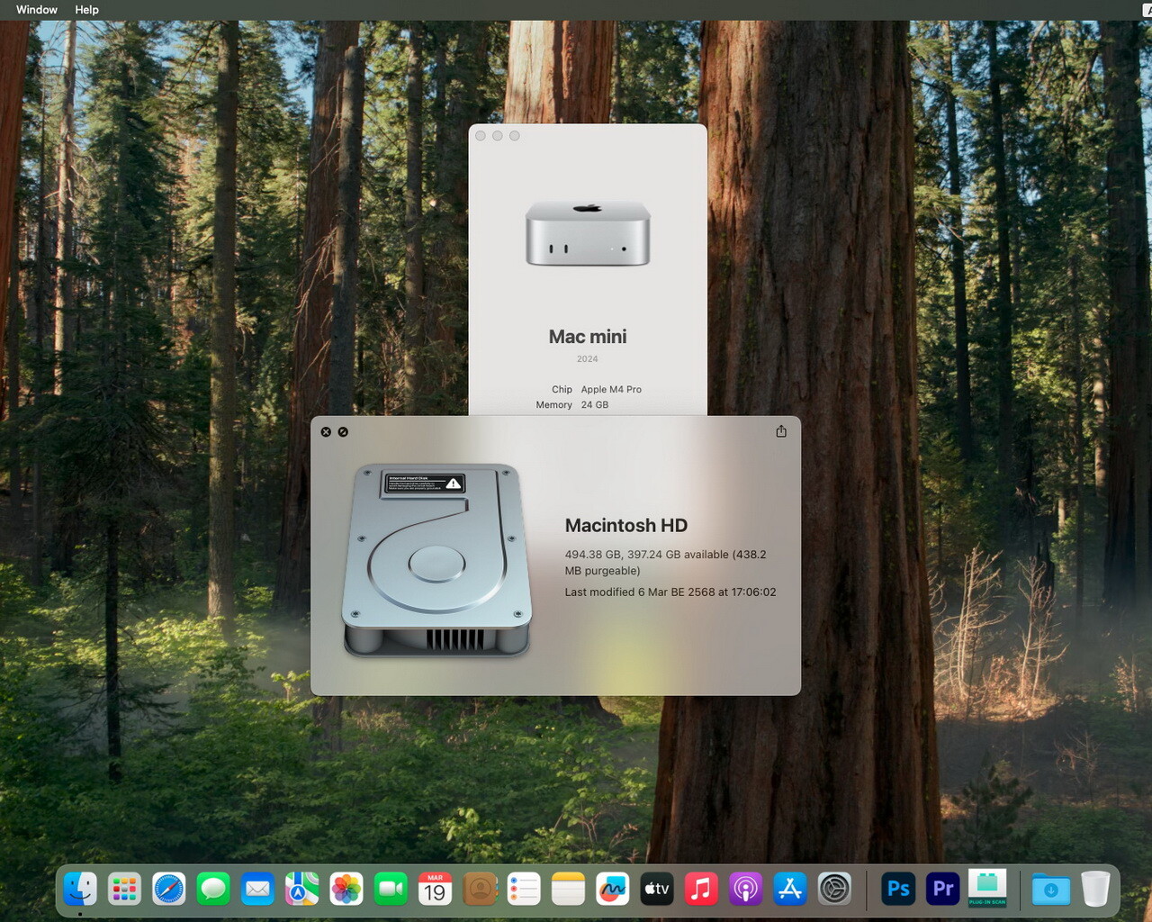Open Calendar showing MAR 19
The height and width of the screenshot is (922, 1152).
coord(435,890)
